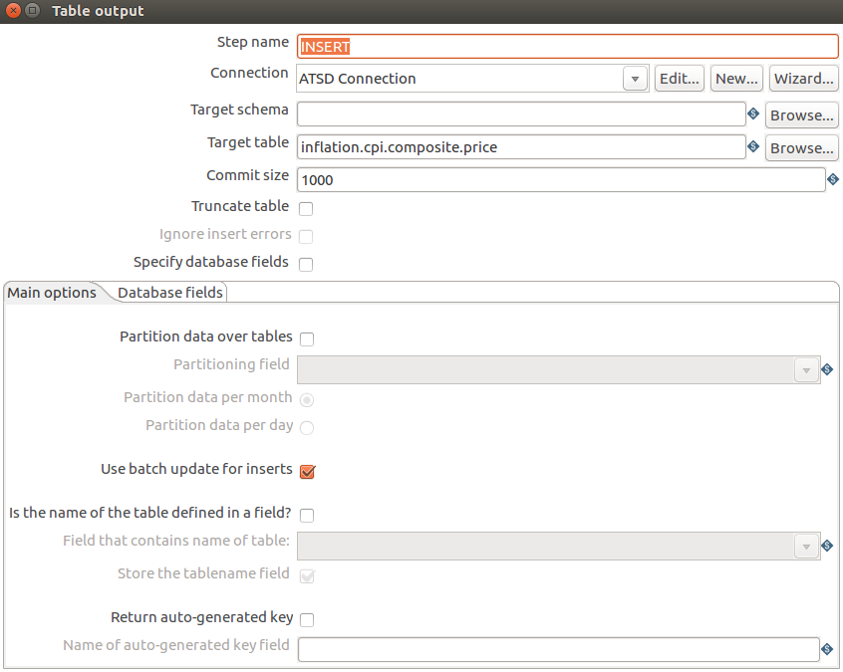The image size is (843, 672).
Task: Click variable icon beside tablename field dropdown
Action: (827, 546)
